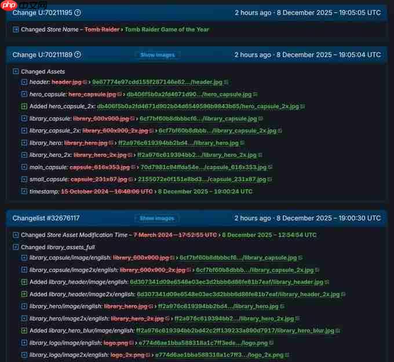Click plus icon beside Added hero_capsule_2x
The height and width of the screenshot is (362, 394).
click(24, 107)
